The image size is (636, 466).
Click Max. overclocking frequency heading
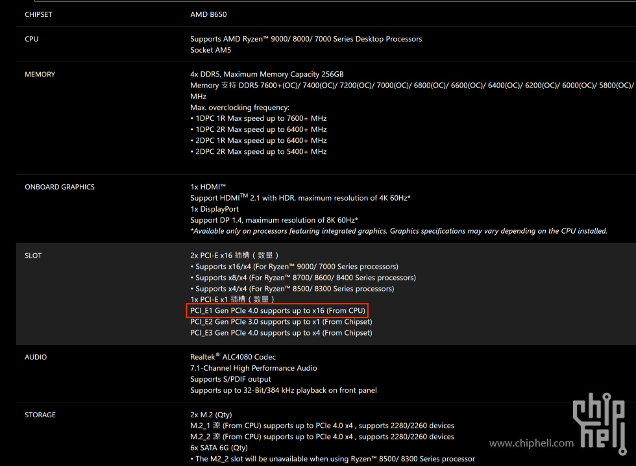(239, 108)
